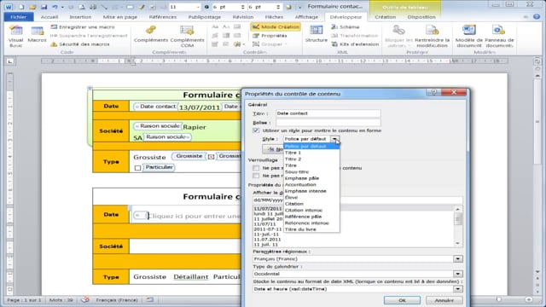Select date format '11.07.2011'
The height and width of the screenshot is (307, 546).
pyautogui.click(x=267, y=240)
